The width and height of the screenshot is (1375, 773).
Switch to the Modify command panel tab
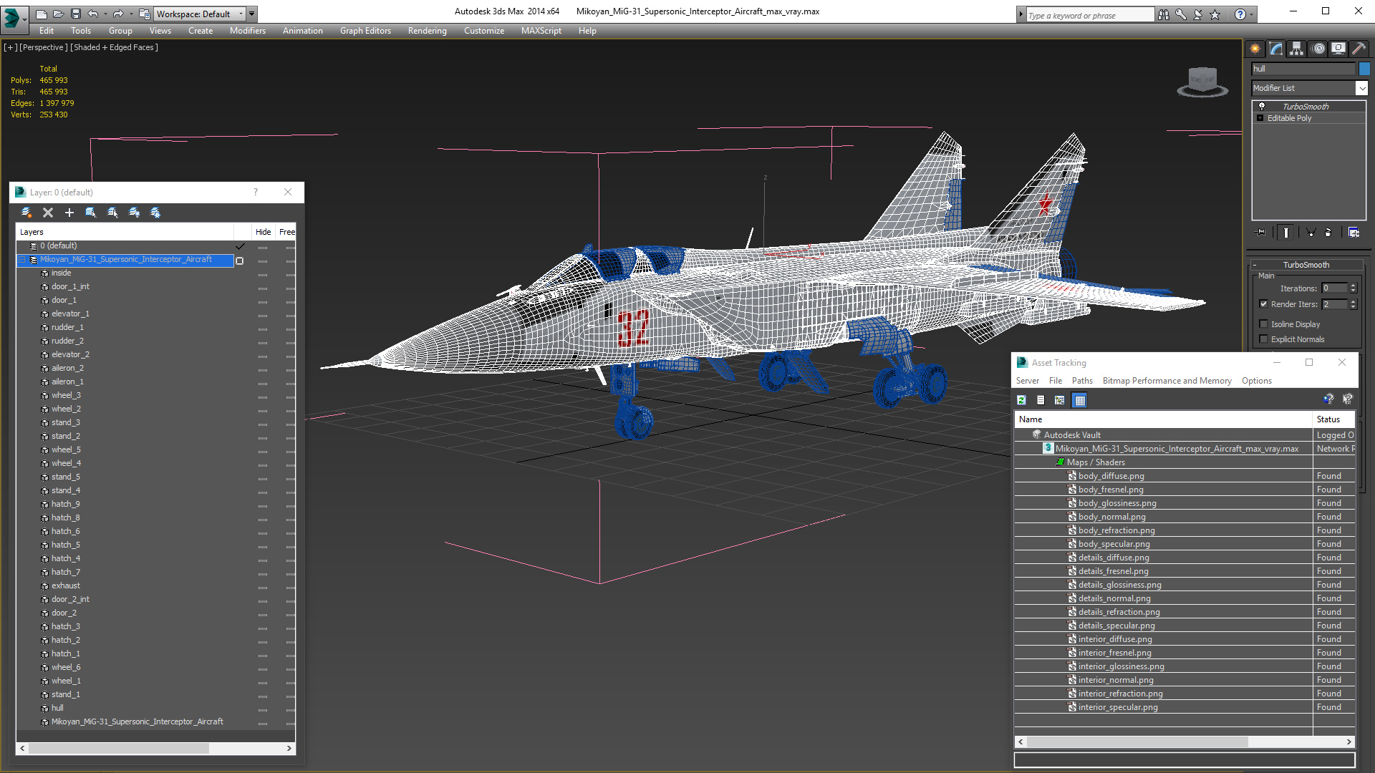click(x=1276, y=49)
